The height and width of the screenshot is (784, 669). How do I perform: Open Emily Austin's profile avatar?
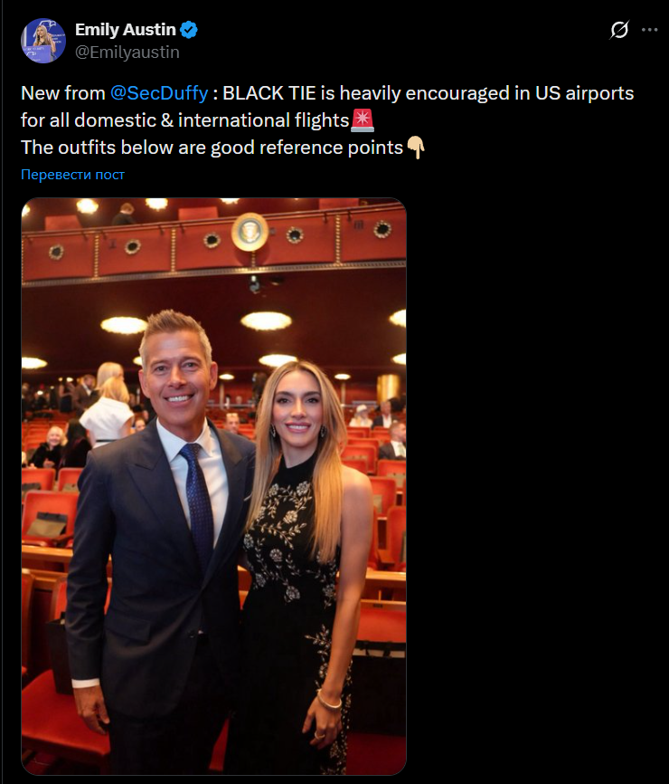(x=43, y=41)
